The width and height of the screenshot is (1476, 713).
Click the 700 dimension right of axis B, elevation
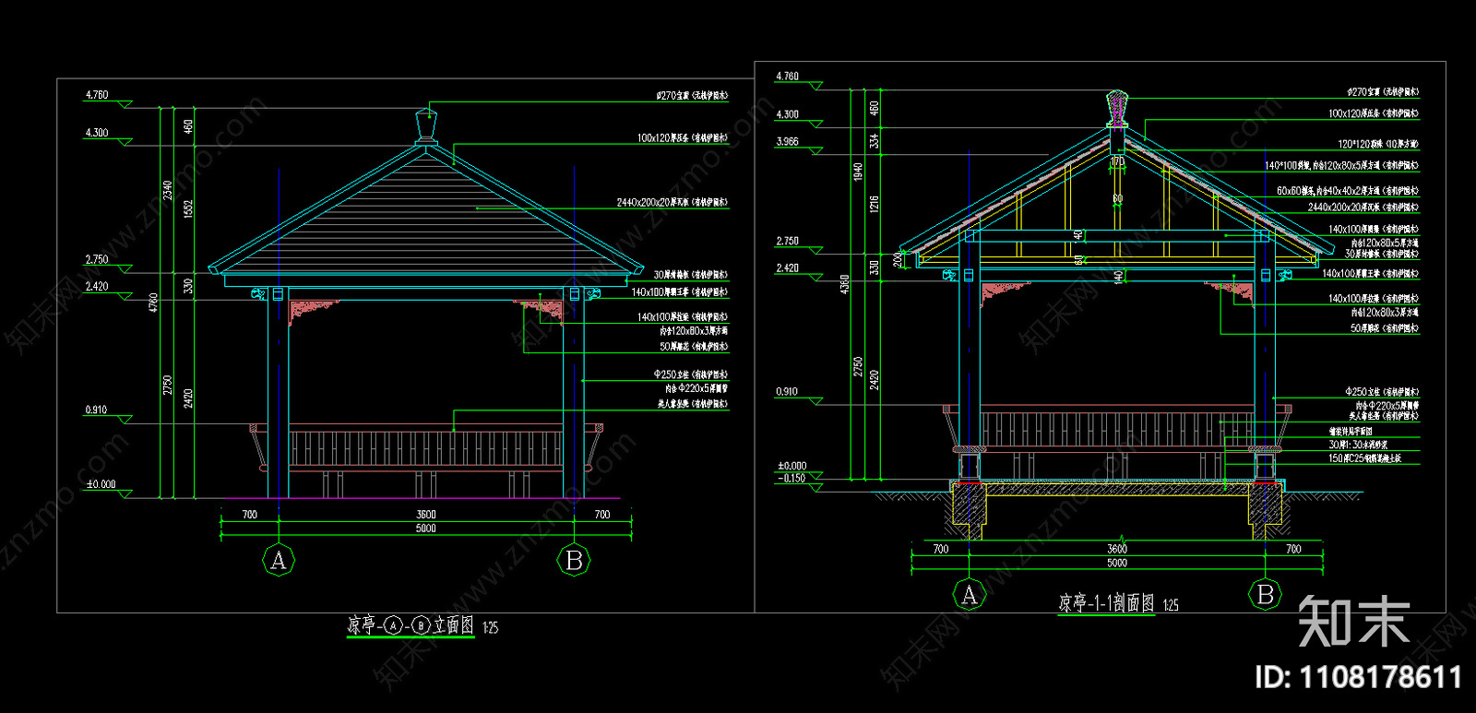point(601,515)
